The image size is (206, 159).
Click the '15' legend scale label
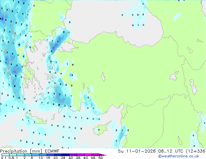tap(48, 158)
